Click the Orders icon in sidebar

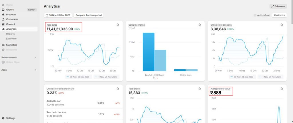tap(3, 10)
